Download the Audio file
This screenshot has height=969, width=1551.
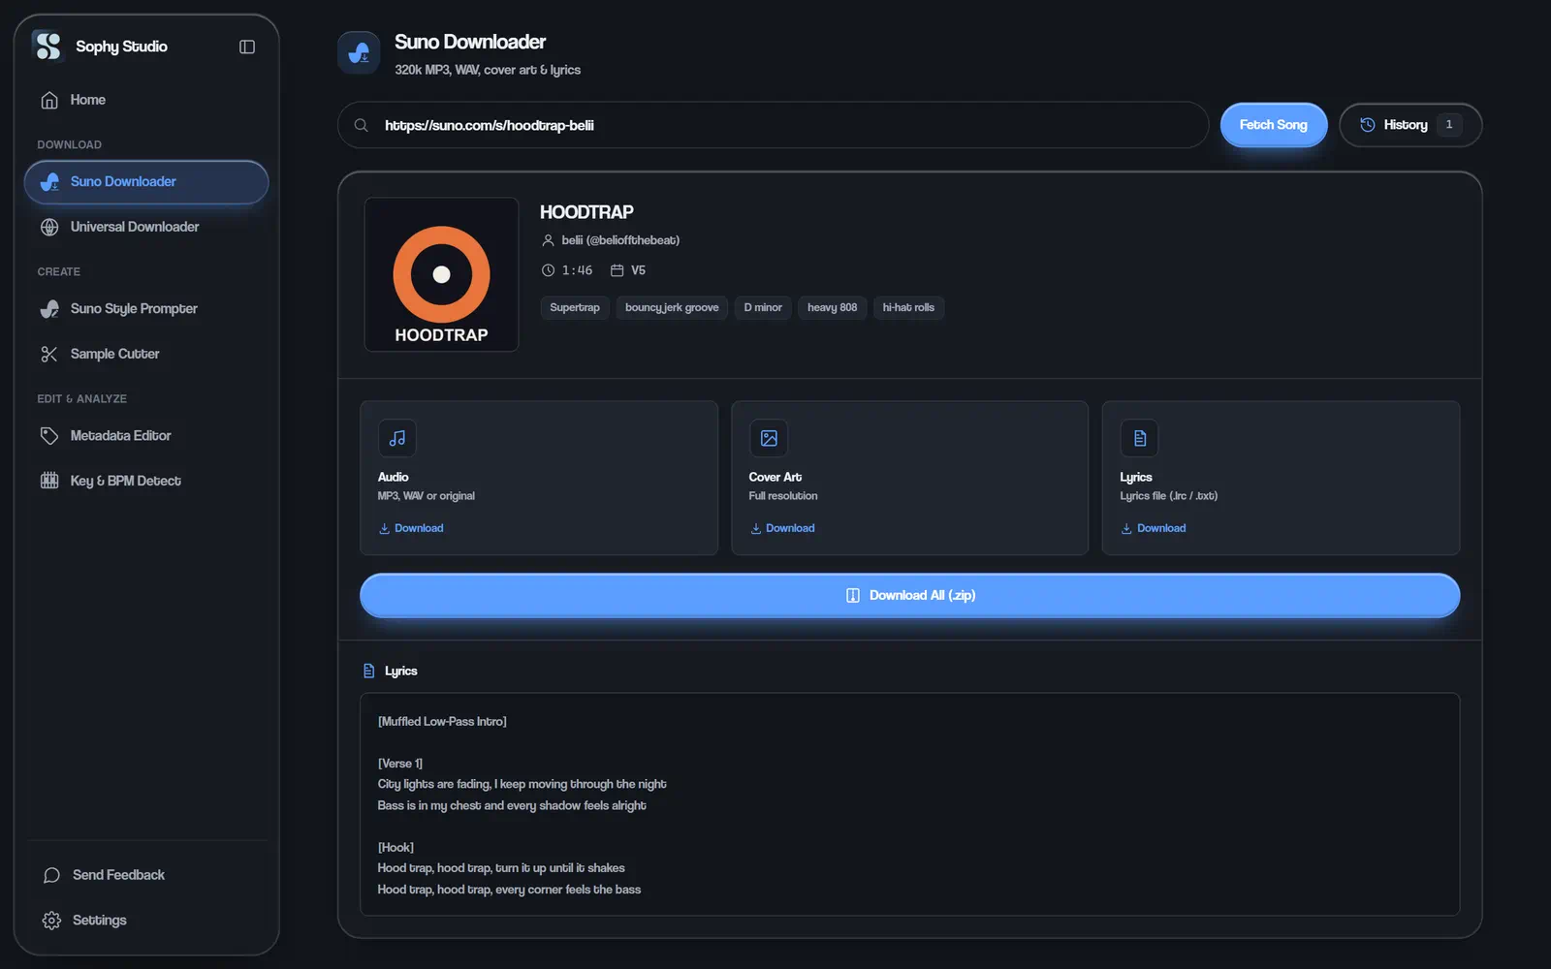tap(411, 528)
